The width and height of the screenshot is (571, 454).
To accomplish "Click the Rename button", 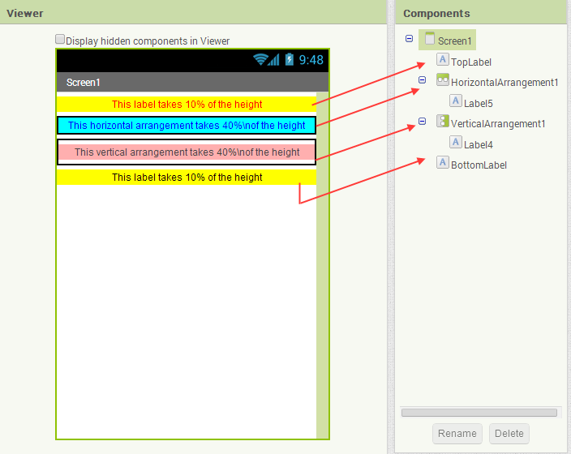I will pyautogui.click(x=457, y=433).
